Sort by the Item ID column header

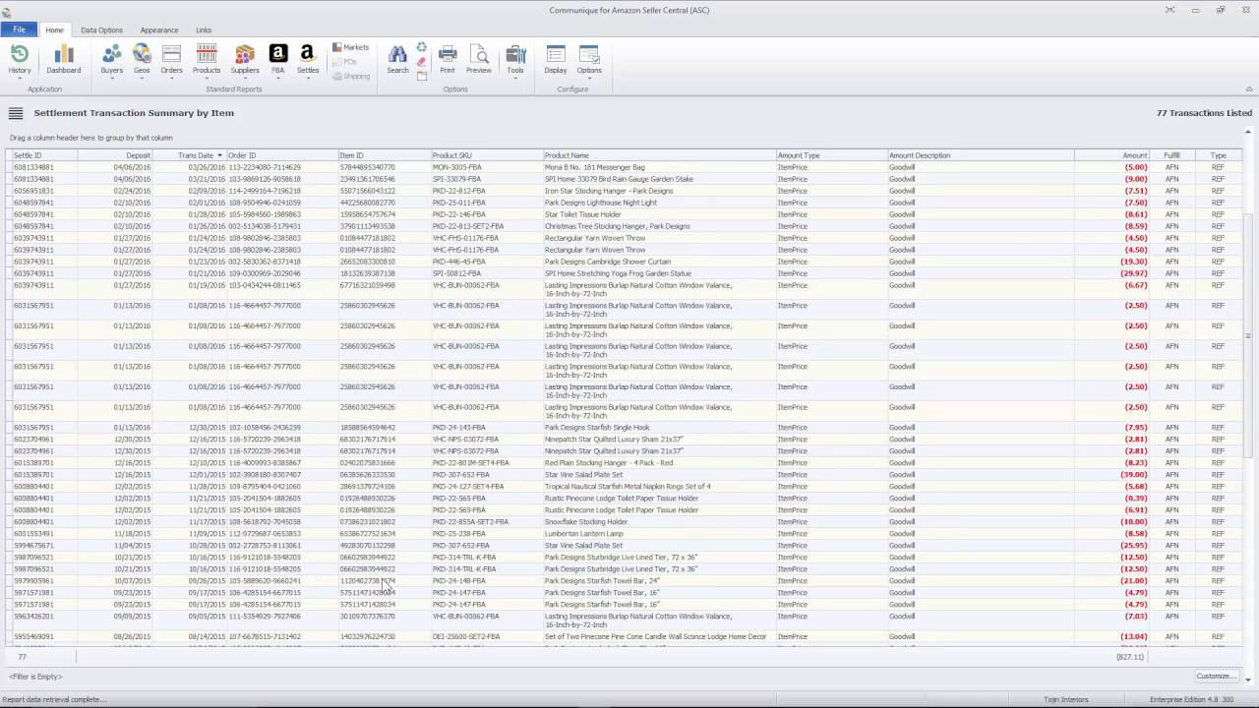pos(385,155)
